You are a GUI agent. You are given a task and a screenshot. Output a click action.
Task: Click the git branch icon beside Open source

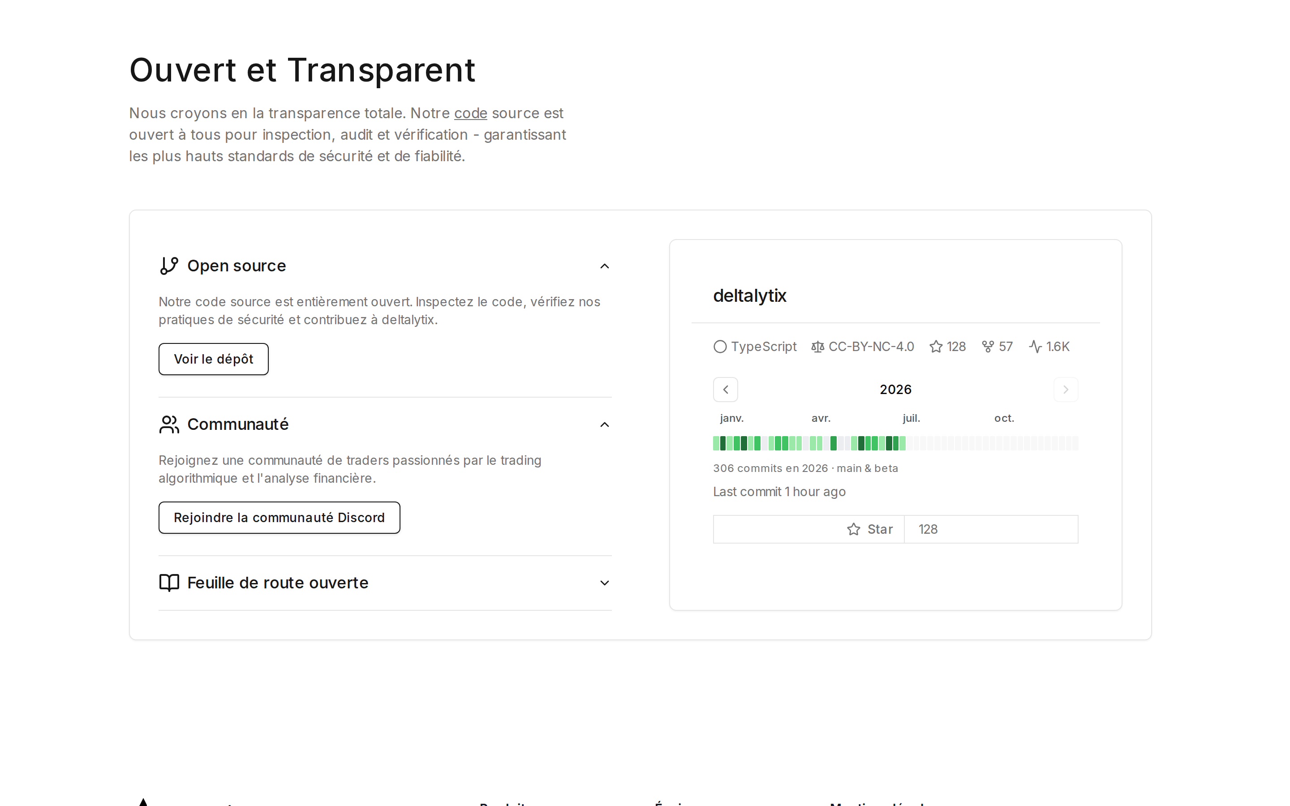tap(169, 266)
